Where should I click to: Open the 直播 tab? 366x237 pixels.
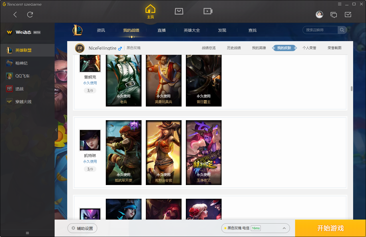(162, 30)
